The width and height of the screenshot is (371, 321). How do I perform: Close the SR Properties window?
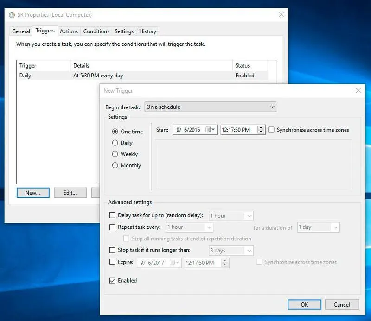(x=281, y=15)
